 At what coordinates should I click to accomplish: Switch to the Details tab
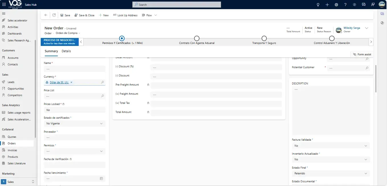[66, 51]
